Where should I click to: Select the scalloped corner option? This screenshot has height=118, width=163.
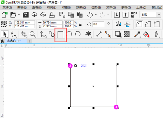pos(148,24)
